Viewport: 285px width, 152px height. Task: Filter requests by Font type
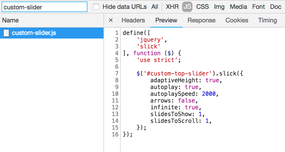pyautogui.click(x=258, y=7)
